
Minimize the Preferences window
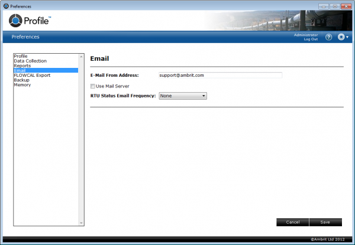(x=324, y=6)
